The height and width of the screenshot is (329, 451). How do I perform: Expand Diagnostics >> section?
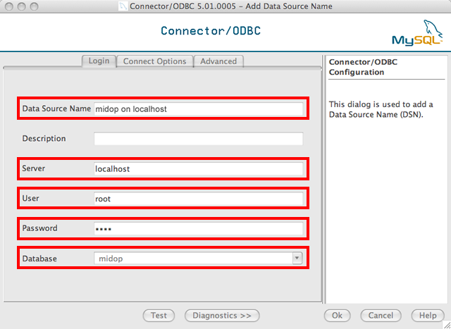tap(222, 316)
